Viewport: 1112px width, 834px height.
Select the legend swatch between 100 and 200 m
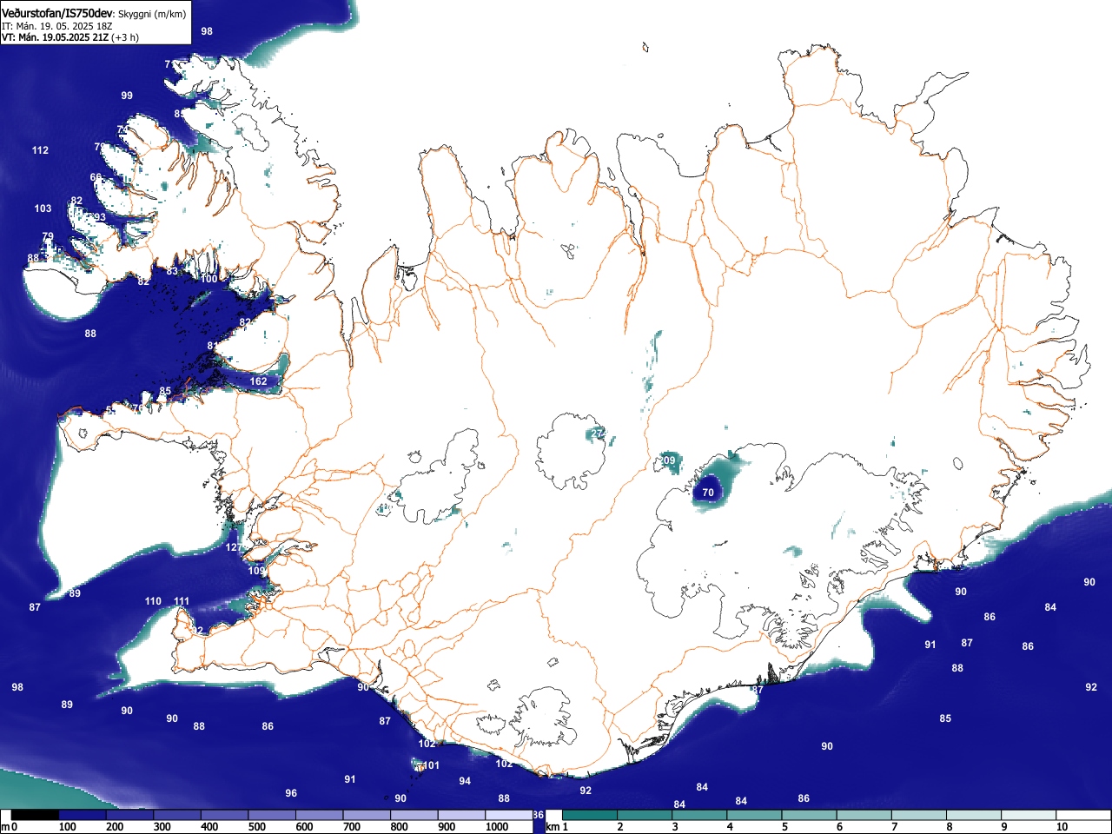click(83, 815)
